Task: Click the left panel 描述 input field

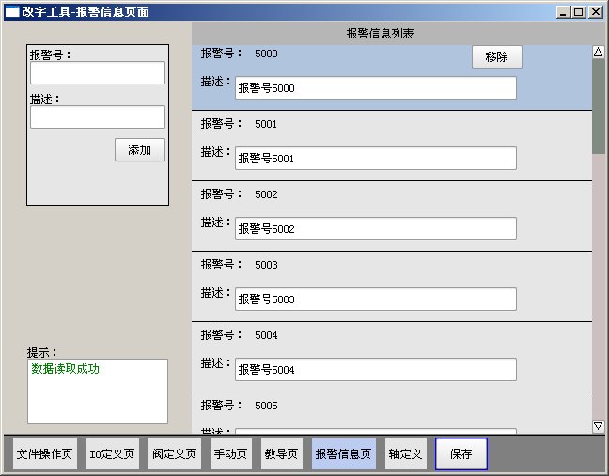Action: 98,117
